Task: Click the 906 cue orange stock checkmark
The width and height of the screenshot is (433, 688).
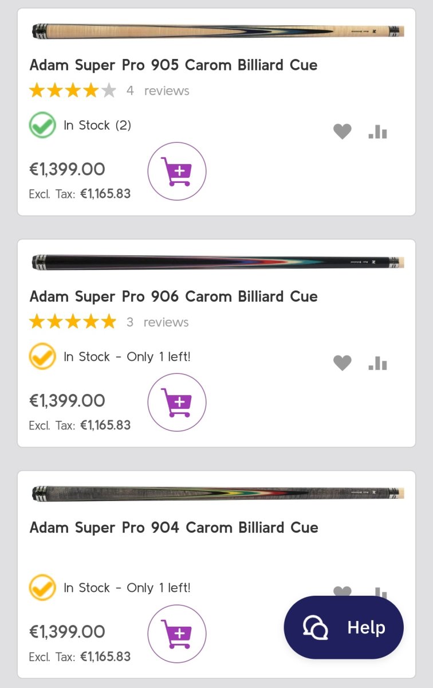Action: tap(42, 357)
